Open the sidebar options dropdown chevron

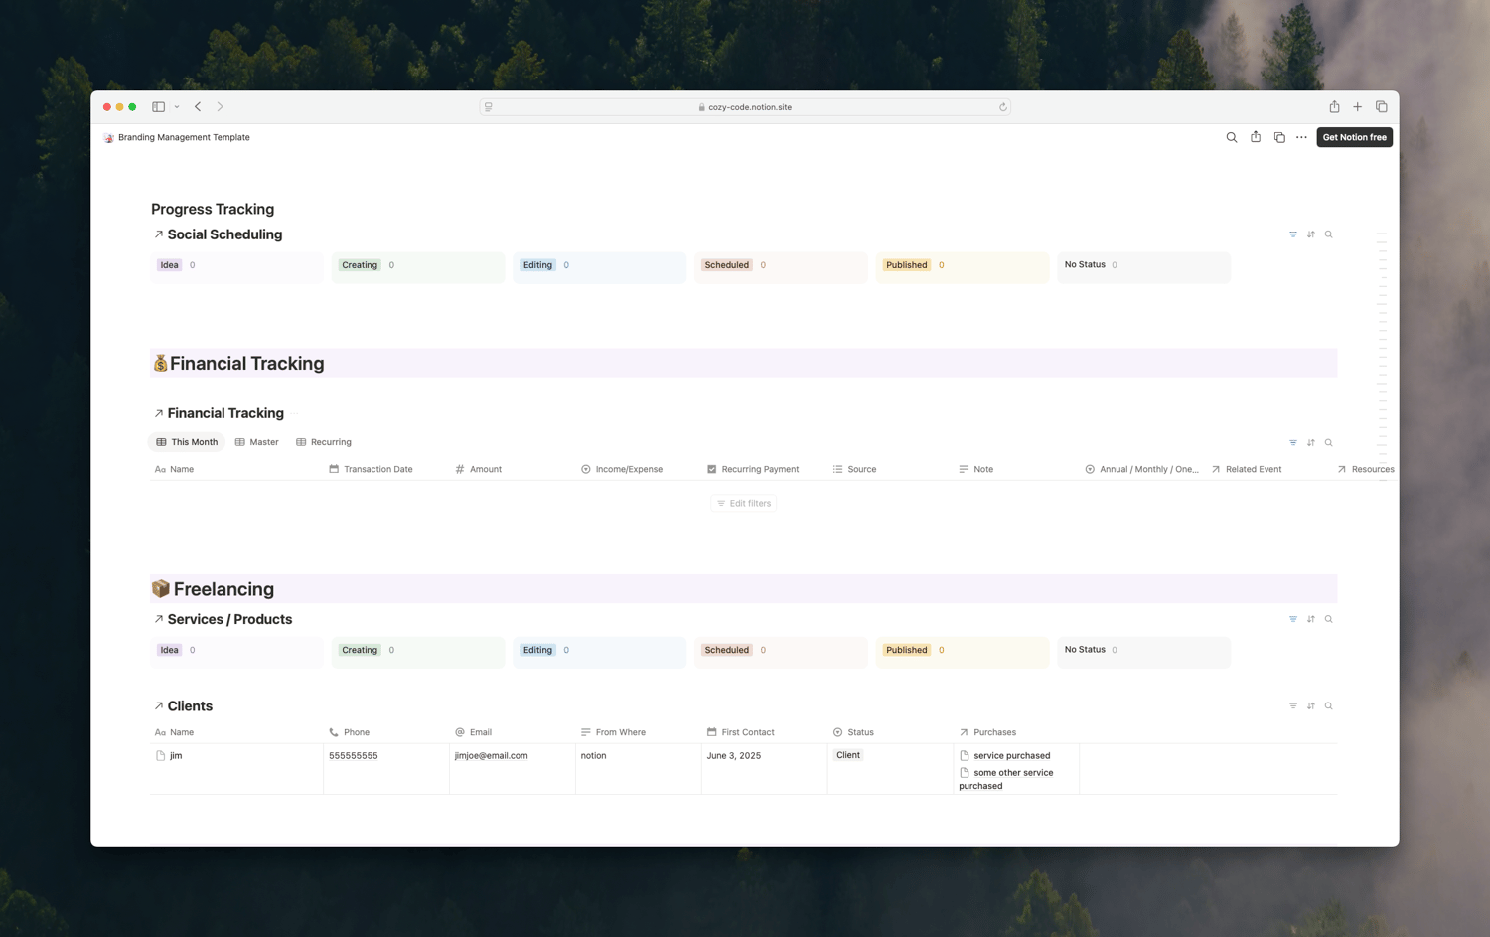tap(177, 107)
